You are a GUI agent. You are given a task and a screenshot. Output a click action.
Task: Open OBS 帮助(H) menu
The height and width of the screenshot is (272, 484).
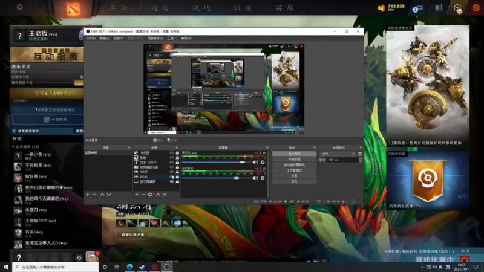186,38
